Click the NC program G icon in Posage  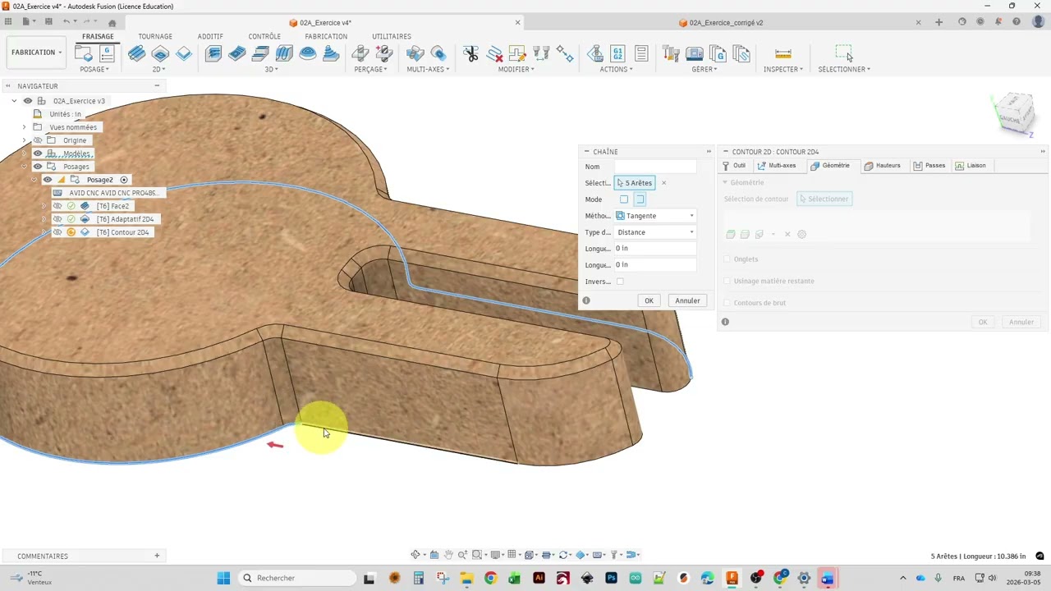[107, 53]
